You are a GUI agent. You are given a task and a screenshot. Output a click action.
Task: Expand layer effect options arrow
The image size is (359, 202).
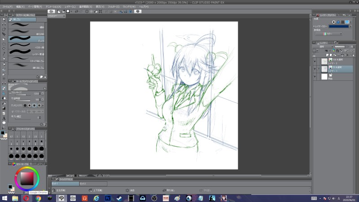point(351,22)
